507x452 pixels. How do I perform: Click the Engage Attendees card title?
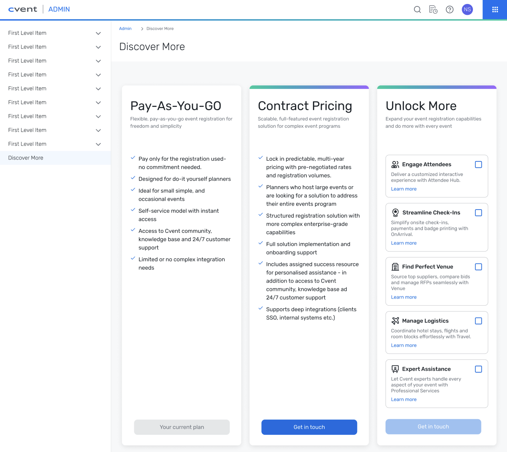click(x=426, y=165)
